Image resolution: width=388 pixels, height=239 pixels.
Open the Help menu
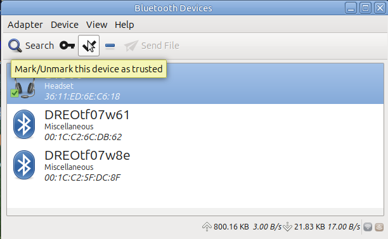(124, 25)
